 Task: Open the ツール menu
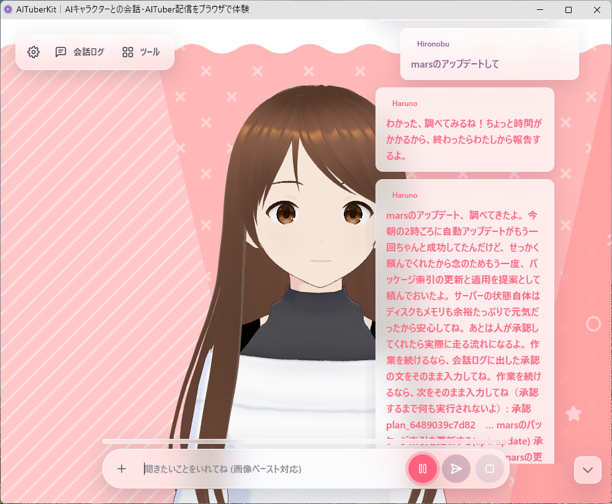point(142,52)
